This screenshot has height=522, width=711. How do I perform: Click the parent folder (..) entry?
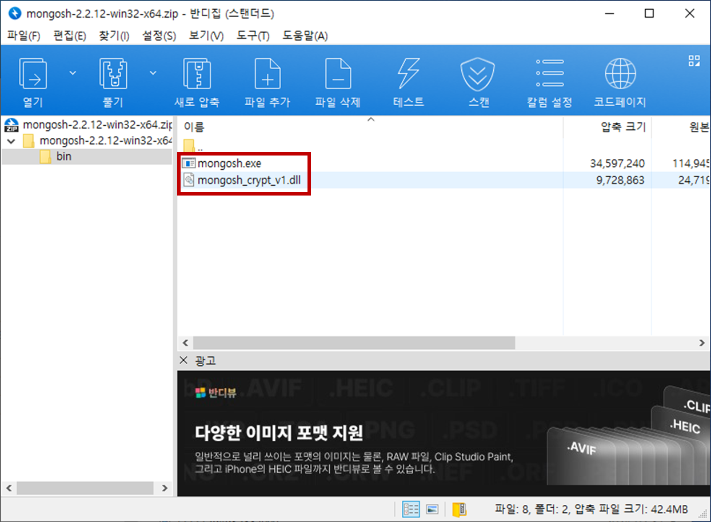(x=193, y=146)
